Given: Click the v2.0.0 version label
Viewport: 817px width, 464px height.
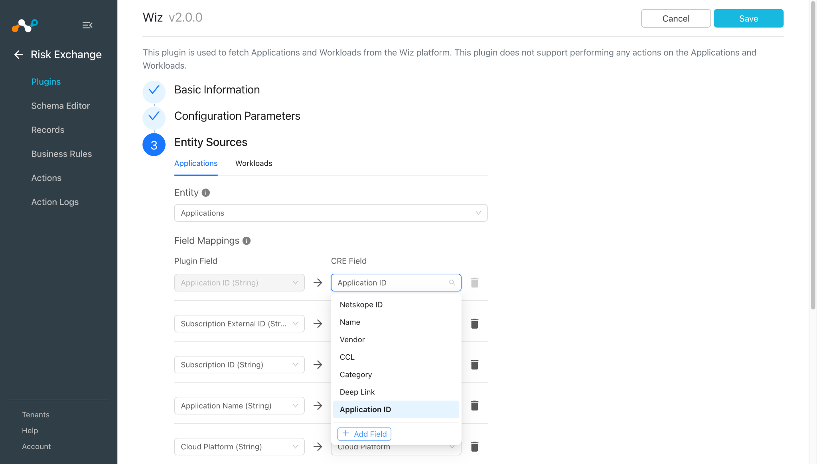Looking at the screenshot, I should pos(186,18).
